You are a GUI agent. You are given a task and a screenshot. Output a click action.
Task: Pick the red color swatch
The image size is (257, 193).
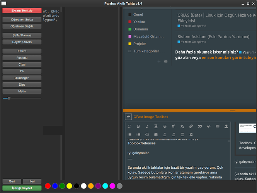[48, 186]
